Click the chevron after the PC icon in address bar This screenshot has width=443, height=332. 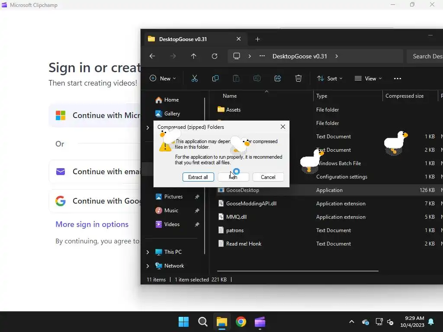(250, 56)
